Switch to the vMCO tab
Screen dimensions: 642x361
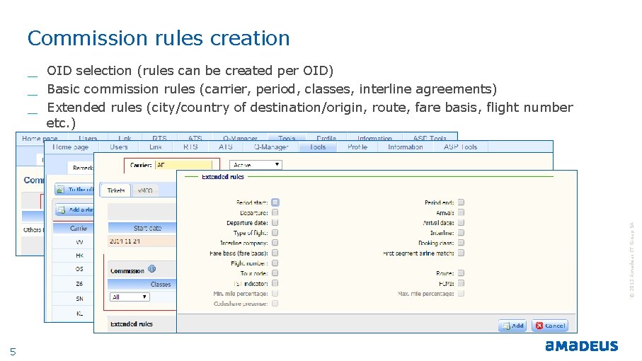(x=145, y=190)
